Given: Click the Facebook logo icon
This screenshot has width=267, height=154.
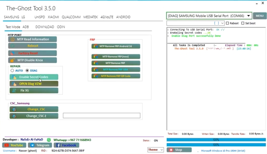Looking at the screenshot, I should tap(58, 145).
